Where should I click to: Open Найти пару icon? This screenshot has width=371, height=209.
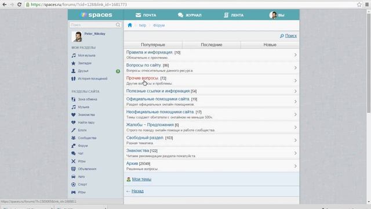click(x=74, y=122)
